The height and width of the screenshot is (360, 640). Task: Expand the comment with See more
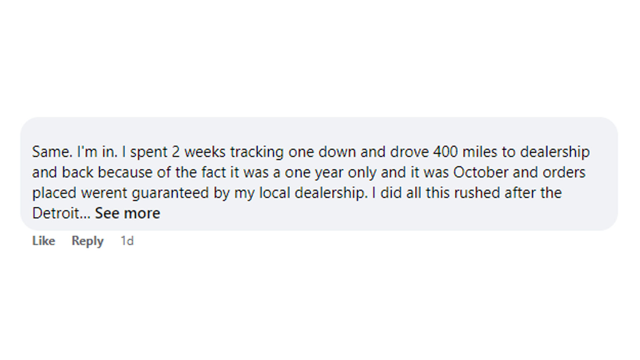point(127,213)
